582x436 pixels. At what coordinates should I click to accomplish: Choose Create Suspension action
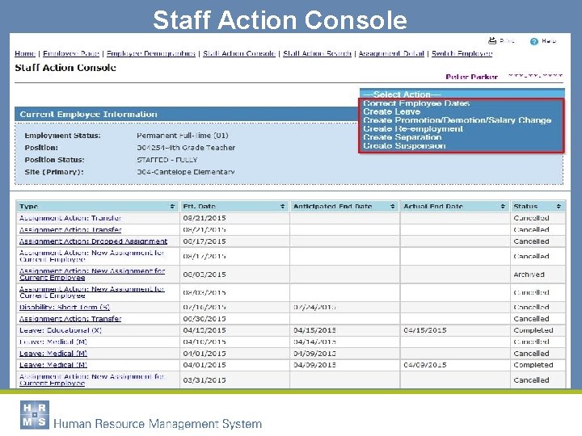point(404,145)
